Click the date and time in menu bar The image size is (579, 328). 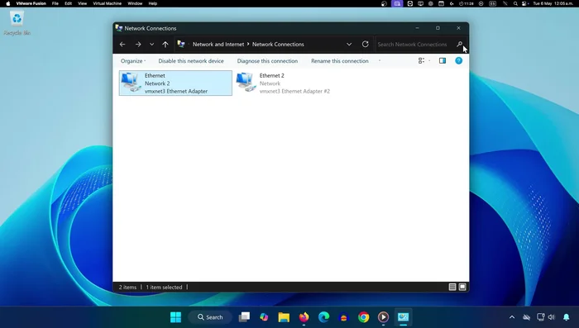(553, 3)
